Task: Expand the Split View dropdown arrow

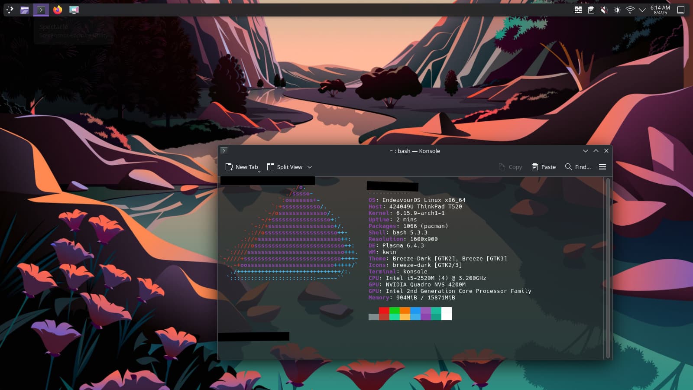Action: pyautogui.click(x=310, y=167)
